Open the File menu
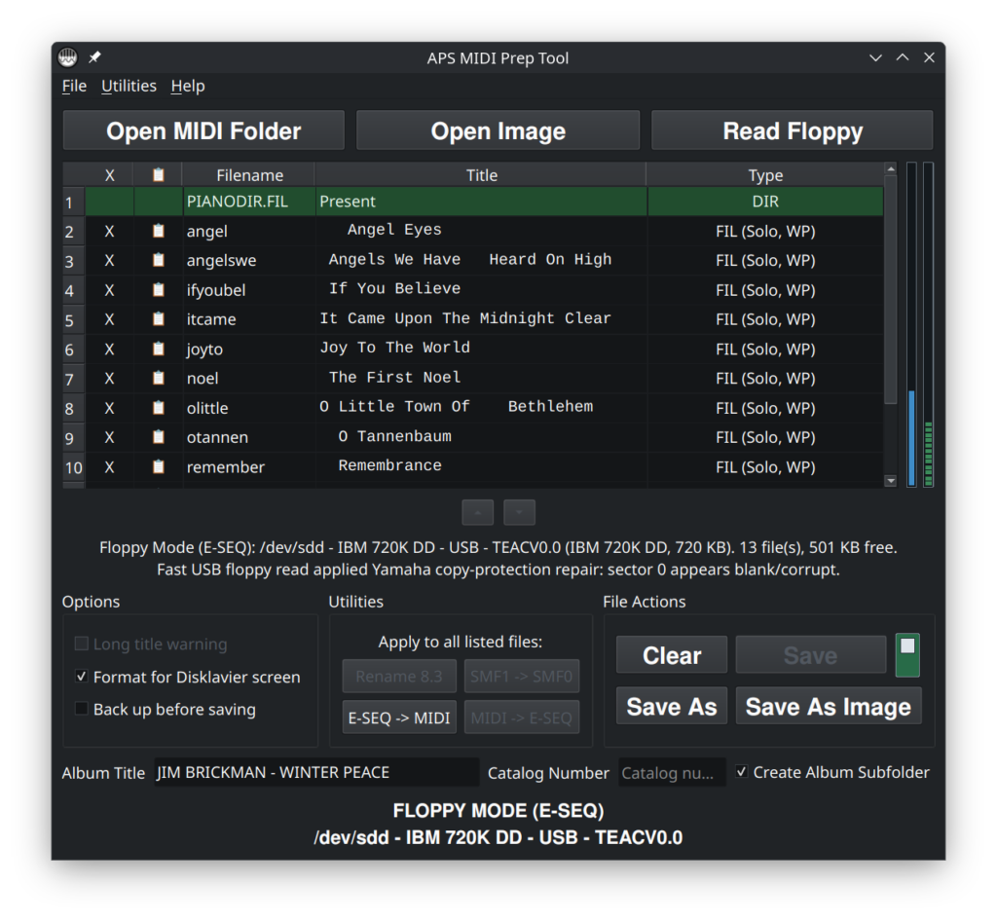997x921 pixels. (x=74, y=86)
